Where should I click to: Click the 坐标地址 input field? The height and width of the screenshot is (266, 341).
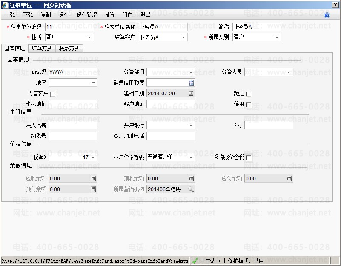[x=73, y=104]
